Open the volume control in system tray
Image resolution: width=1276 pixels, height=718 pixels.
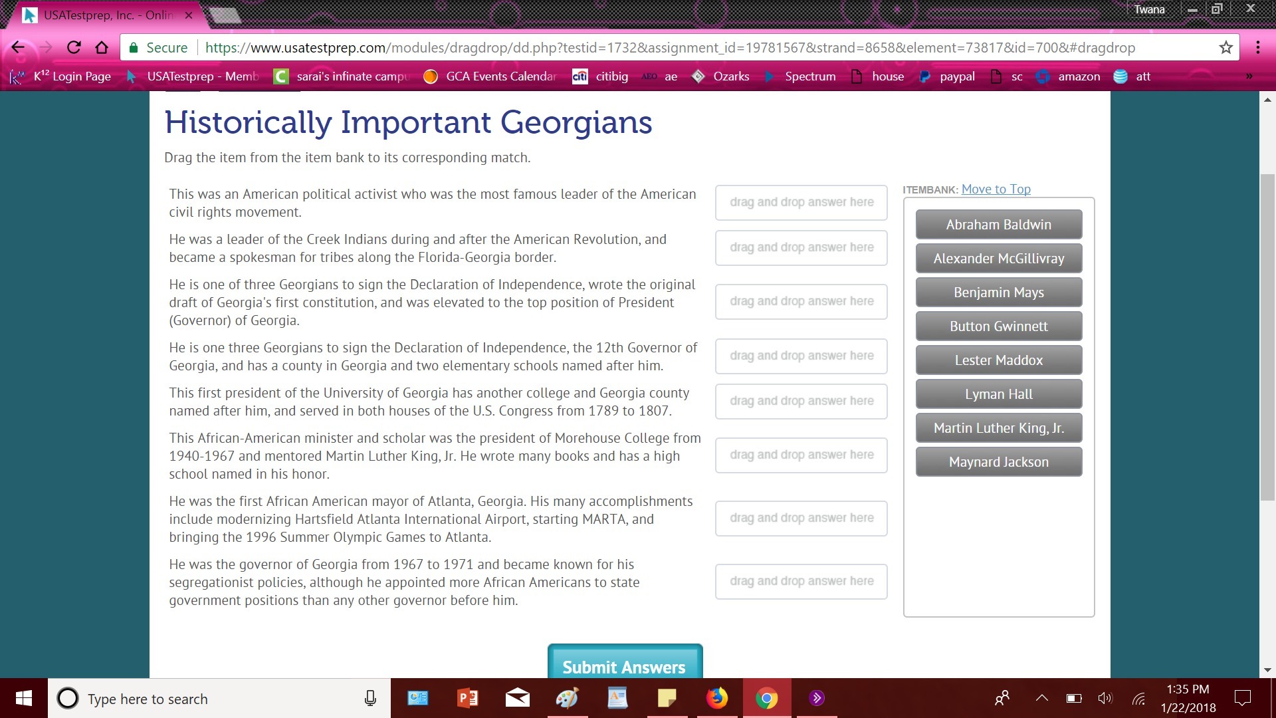pos(1105,698)
